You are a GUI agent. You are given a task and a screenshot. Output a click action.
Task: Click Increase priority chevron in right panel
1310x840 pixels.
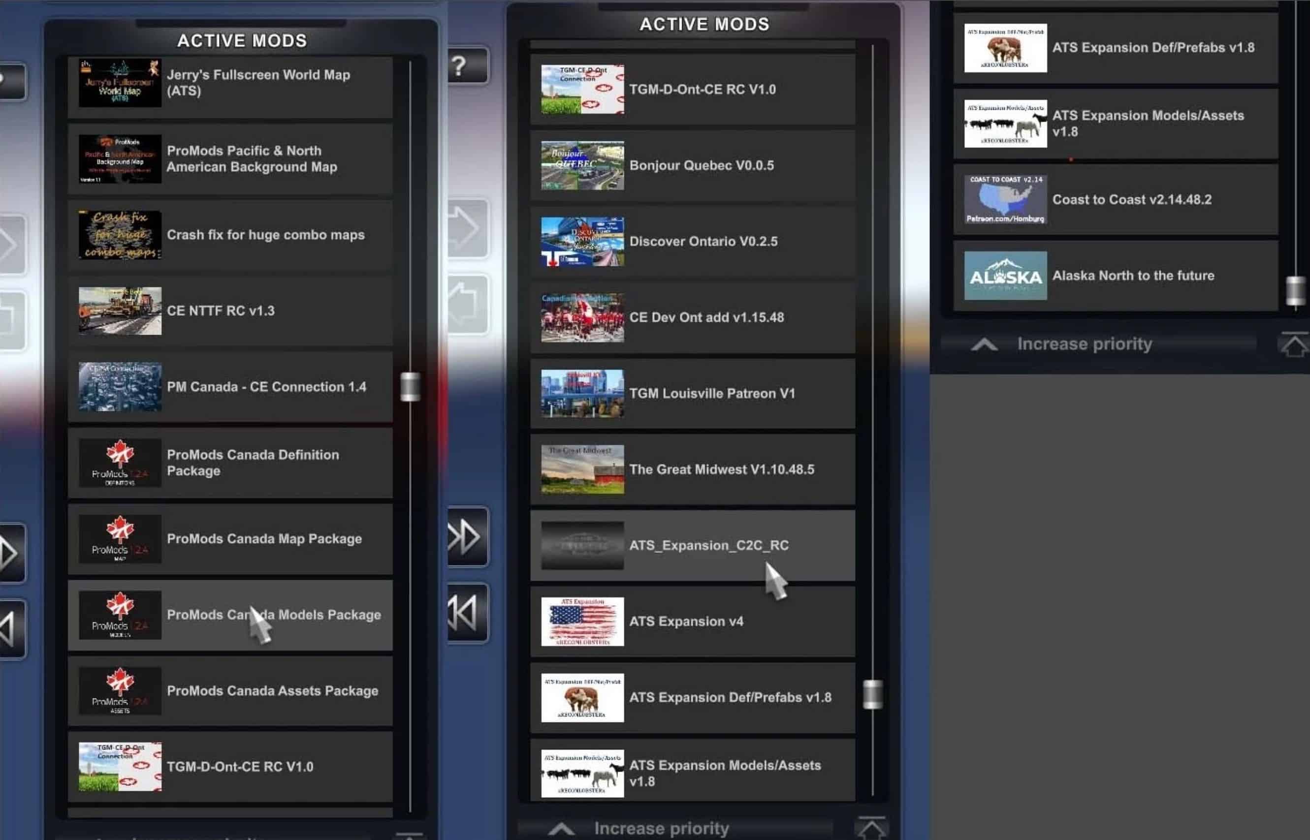984,344
